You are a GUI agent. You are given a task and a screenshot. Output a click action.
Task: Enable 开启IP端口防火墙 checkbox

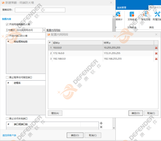[x=7, y=36]
